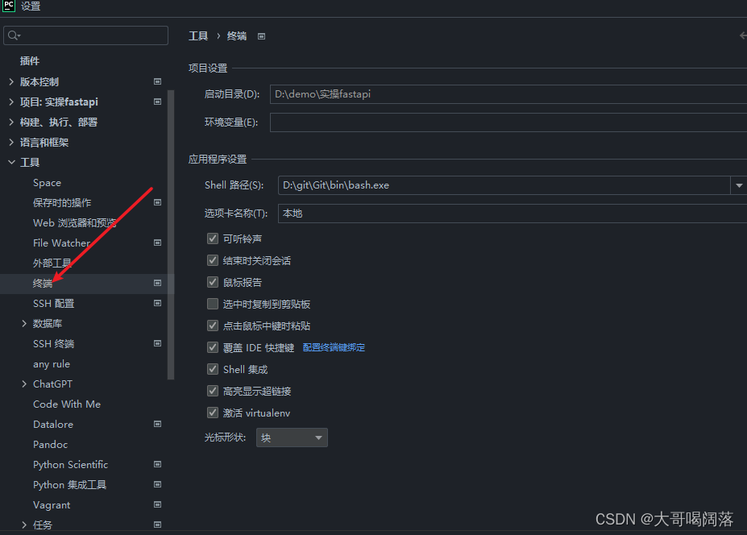Click the PyCharm logo in the title bar
The height and width of the screenshot is (535, 747).
pyautogui.click(x=8, y=8)
